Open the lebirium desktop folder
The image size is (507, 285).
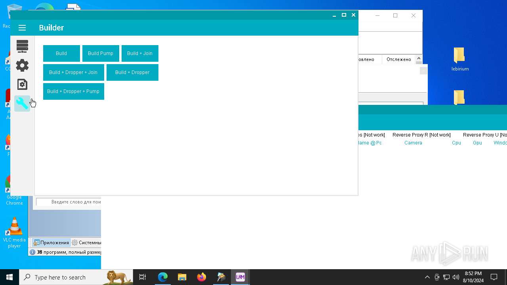(x=460, y=59)
